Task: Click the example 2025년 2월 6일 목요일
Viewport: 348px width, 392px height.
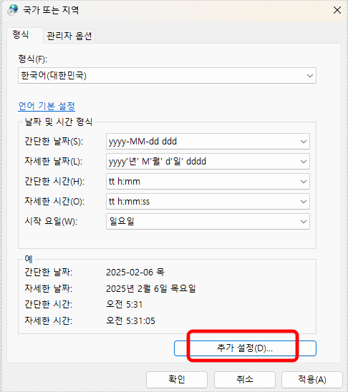Action: point(151,289)
